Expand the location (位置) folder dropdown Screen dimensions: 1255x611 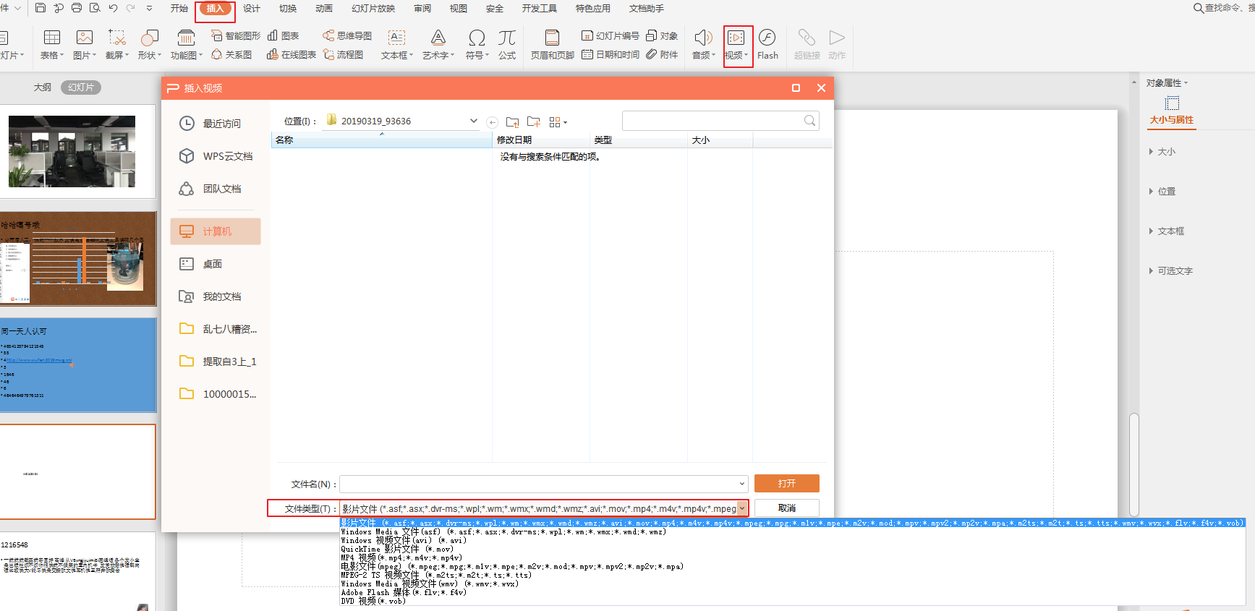tap(473, 121)
